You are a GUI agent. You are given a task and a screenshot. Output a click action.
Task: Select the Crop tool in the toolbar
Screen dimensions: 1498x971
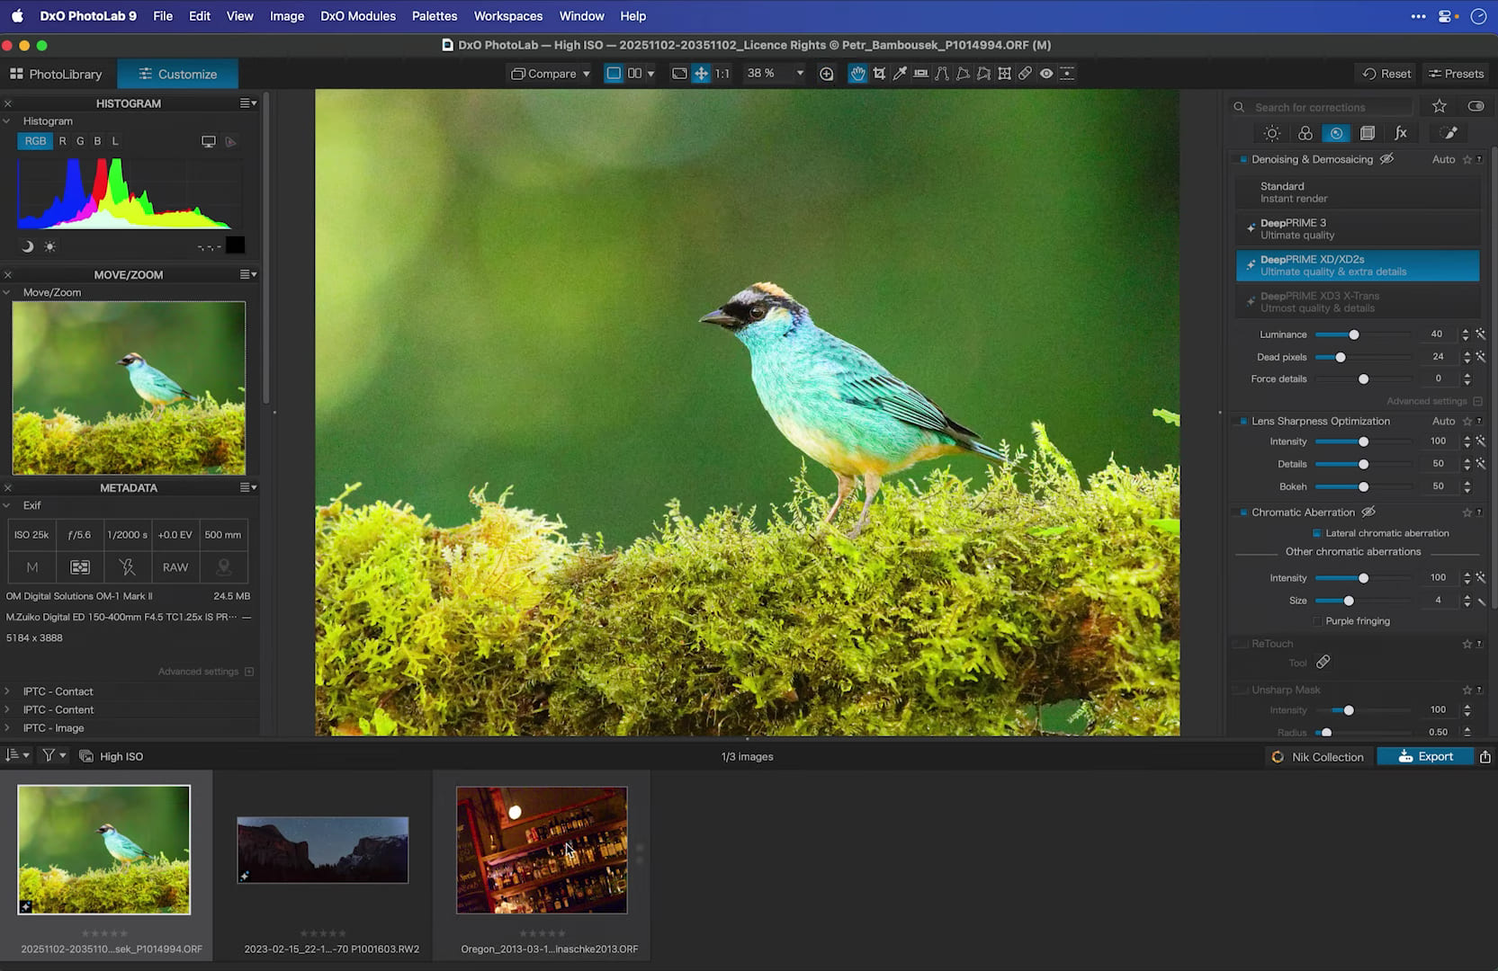tap(879, 74)
